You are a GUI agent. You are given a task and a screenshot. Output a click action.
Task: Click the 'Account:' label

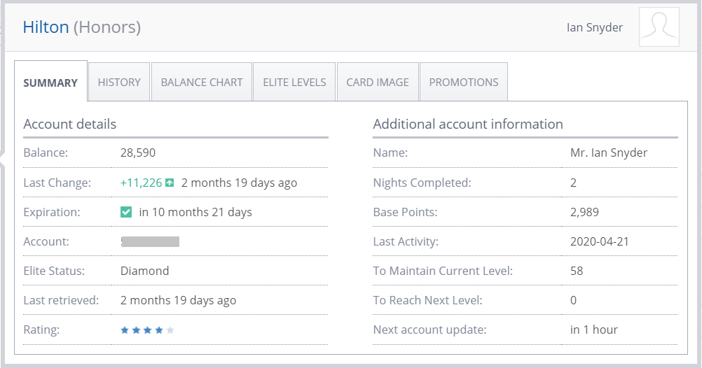[x=46, y=241]
